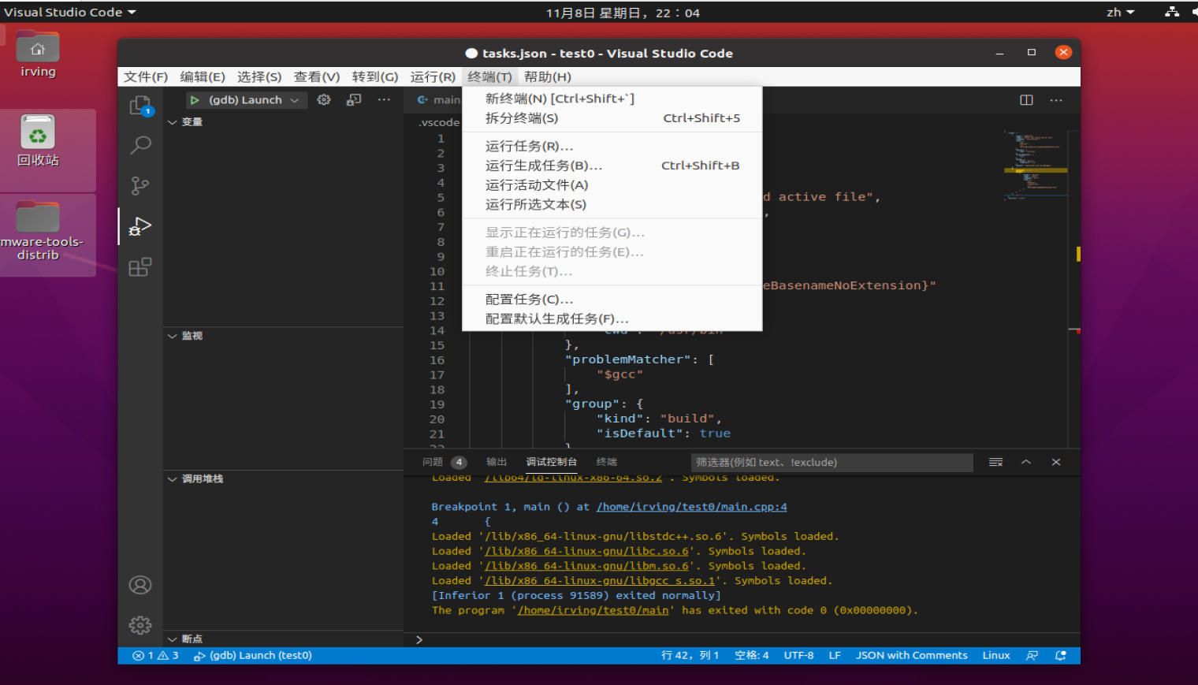
Task: Clear the debug console output
Action: click(996, 462)
